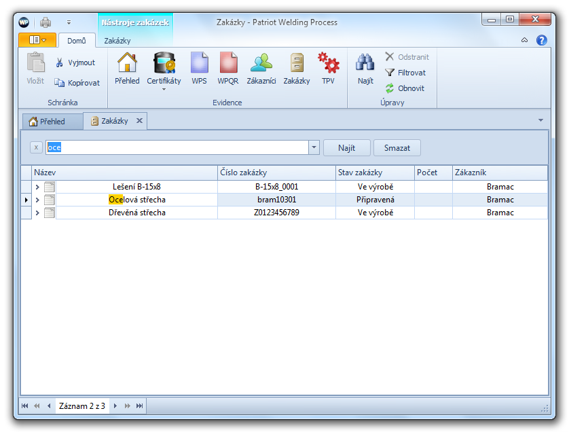Image resolution: width=569 pixels, height=432 pixels.
Task: Sort by Stav zakázky column header
Action: [375, 173]
